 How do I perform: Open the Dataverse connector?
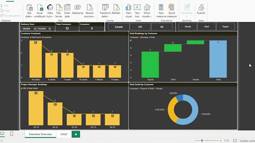click(77, 9)
